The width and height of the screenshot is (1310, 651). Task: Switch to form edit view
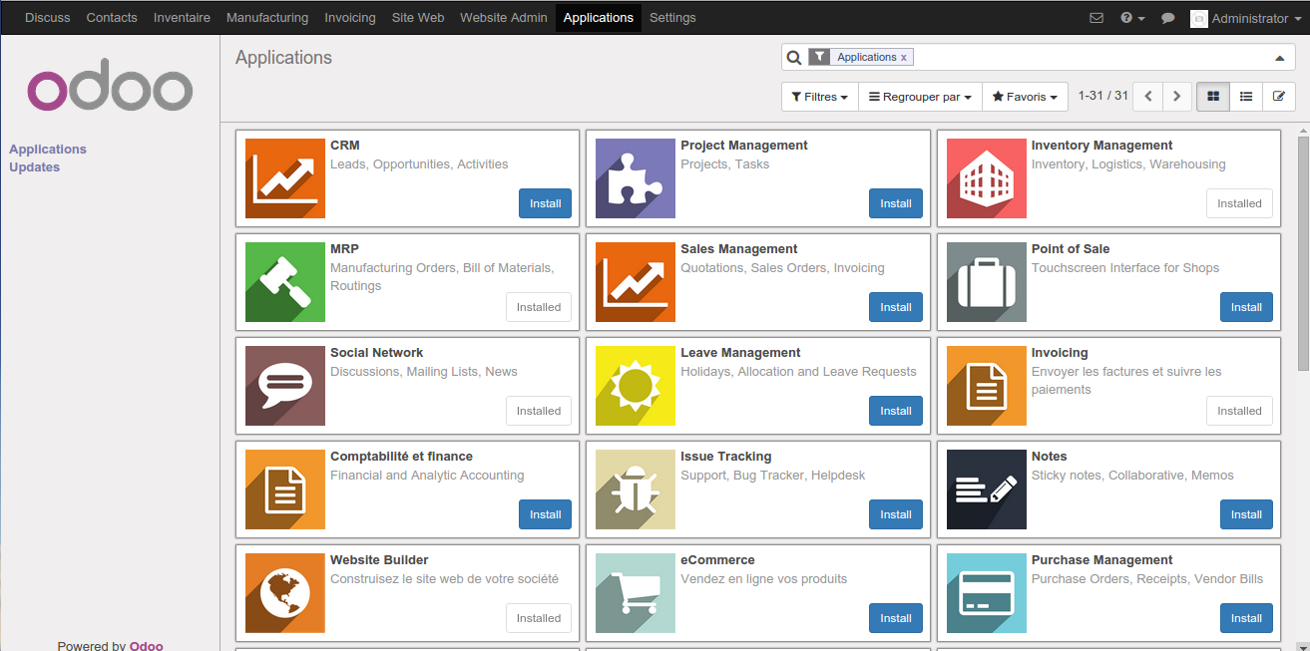click(x=1279, y=97)
